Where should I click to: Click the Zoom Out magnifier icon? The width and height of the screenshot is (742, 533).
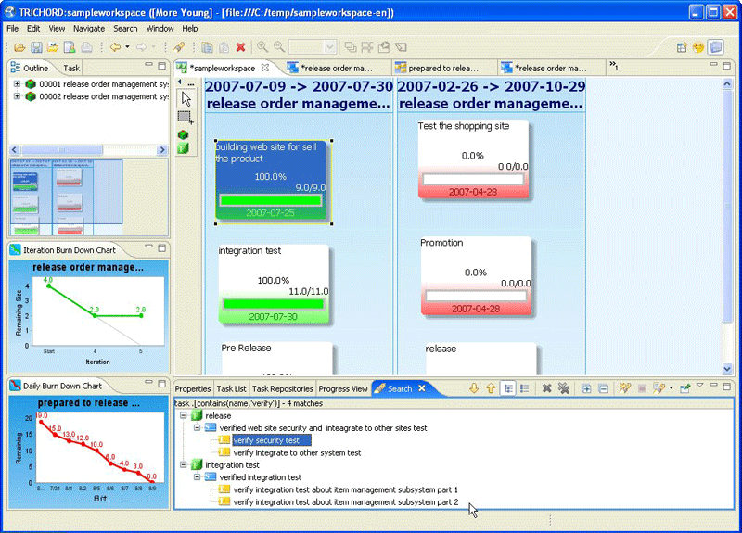(279, 47)
